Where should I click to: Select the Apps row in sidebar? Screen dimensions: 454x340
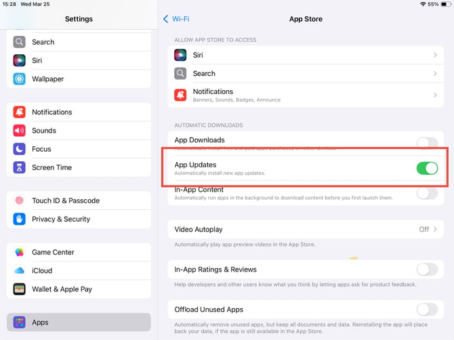(79, 322)
